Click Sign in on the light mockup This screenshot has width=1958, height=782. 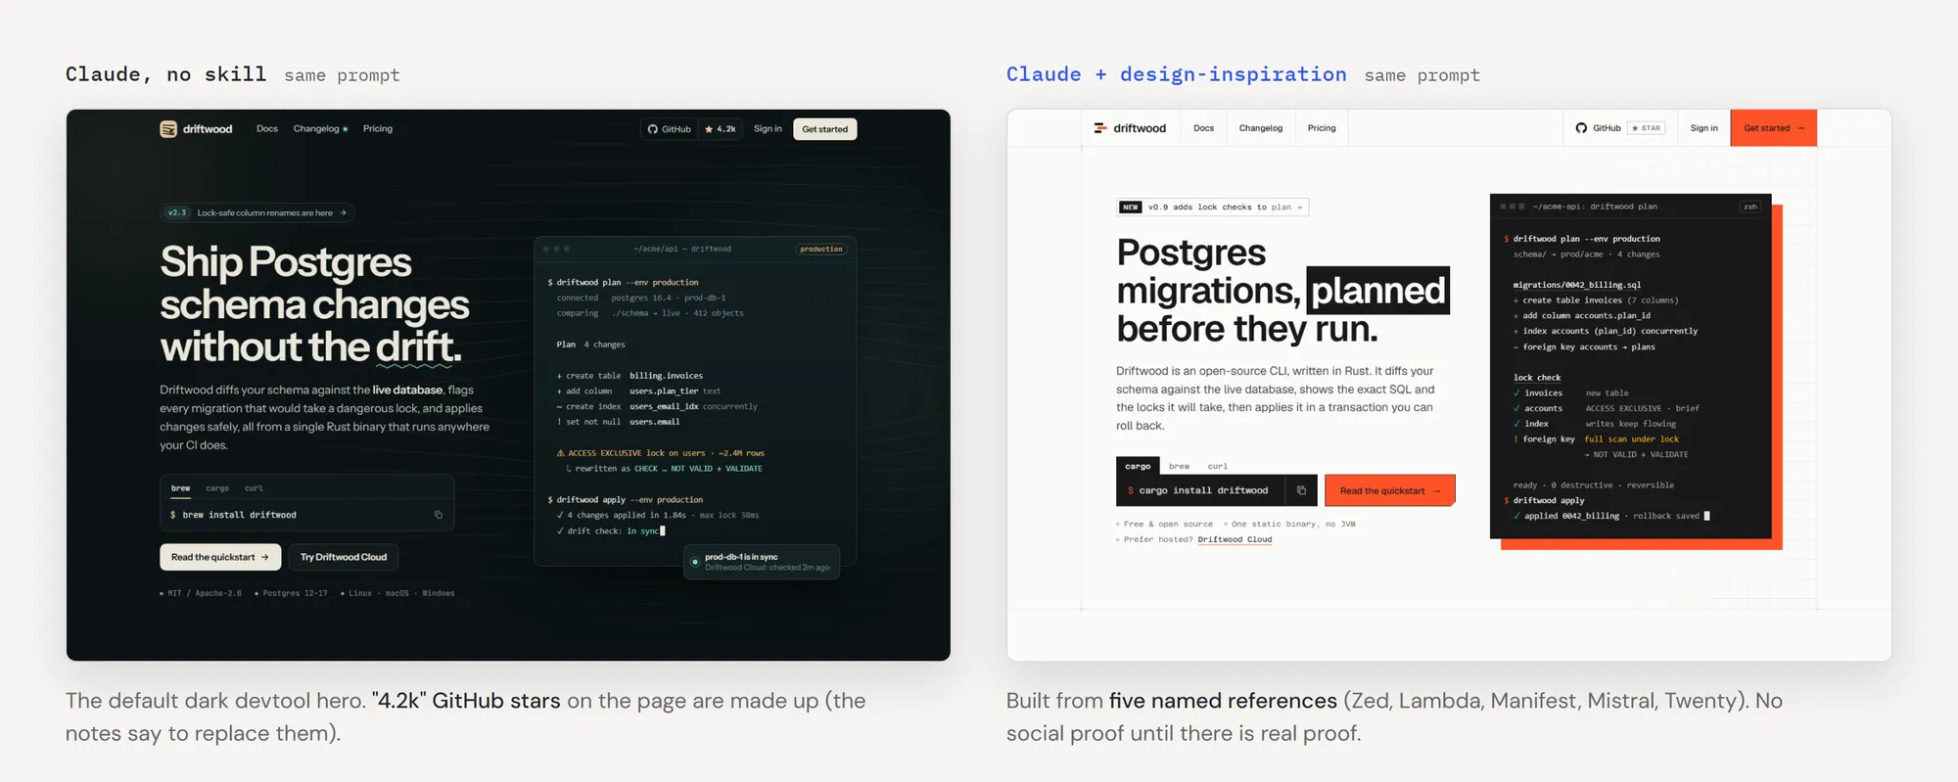(1703, 128)
